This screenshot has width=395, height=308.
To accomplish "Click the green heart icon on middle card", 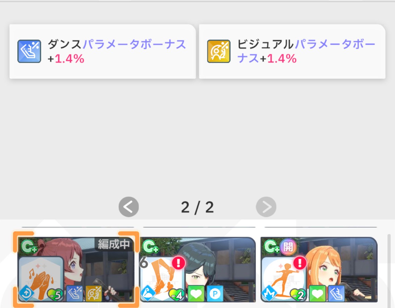I will pyautogui.click(x=196, y=293).
